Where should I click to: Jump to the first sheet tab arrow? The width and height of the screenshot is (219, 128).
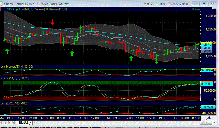(x=2, y=123)
